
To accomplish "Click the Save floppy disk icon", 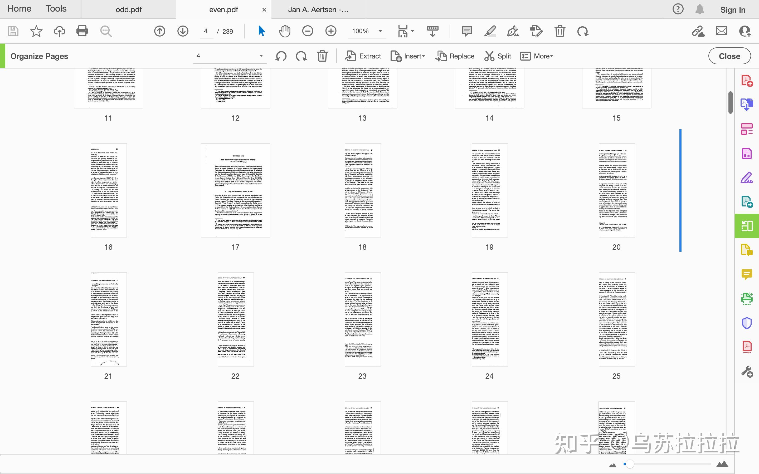I will [x=13, y=31].
